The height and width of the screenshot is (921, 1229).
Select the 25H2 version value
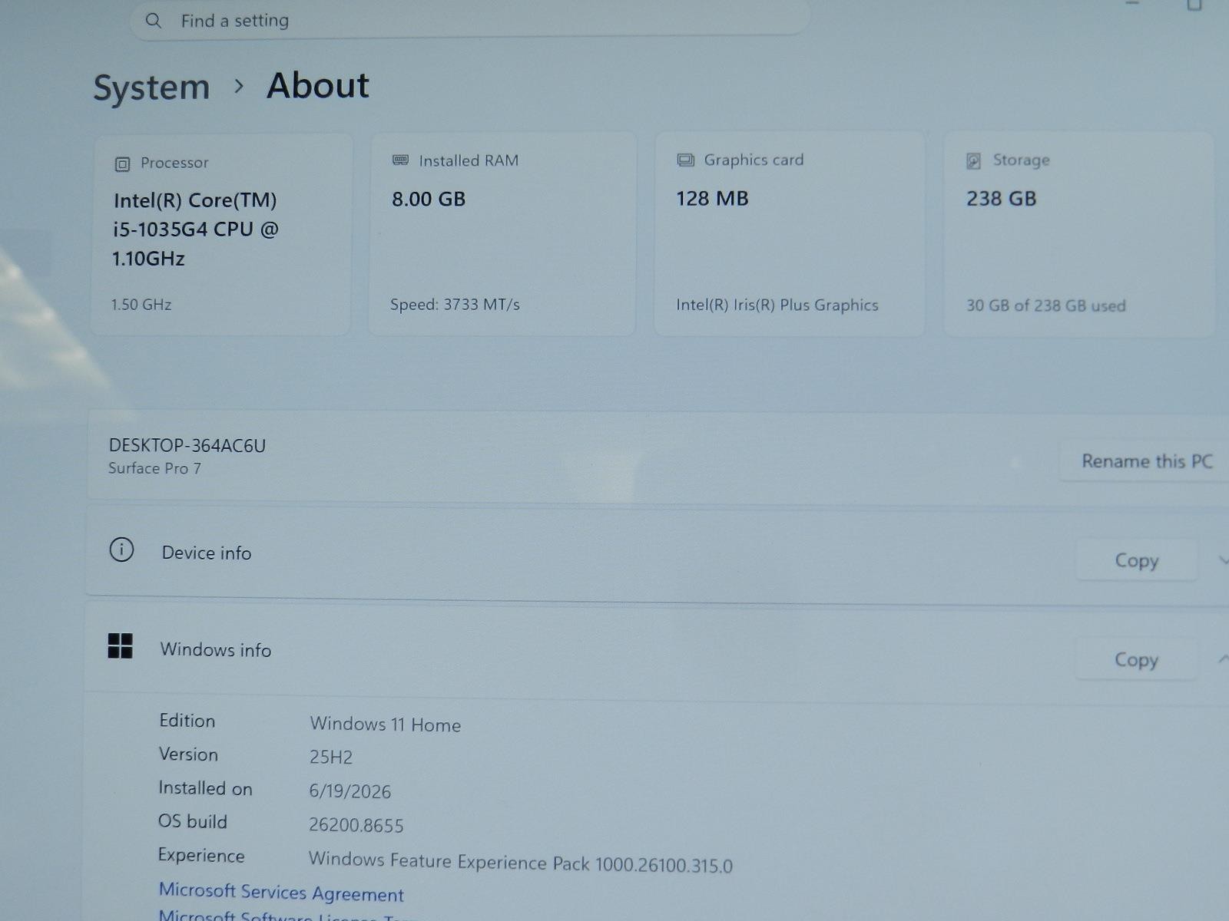331,758
